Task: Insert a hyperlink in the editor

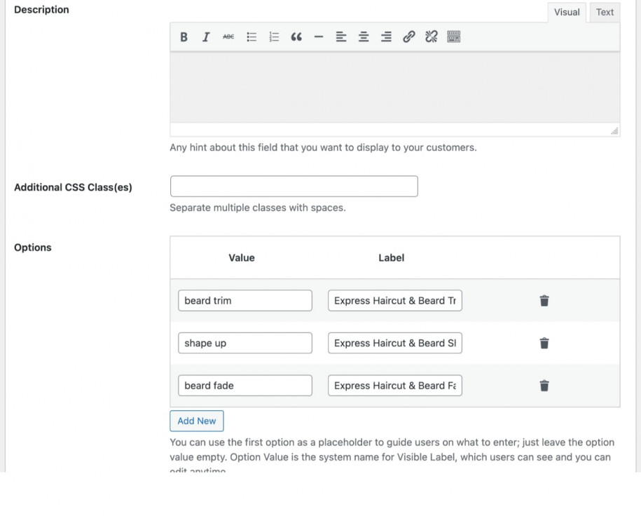Action: 408,36
